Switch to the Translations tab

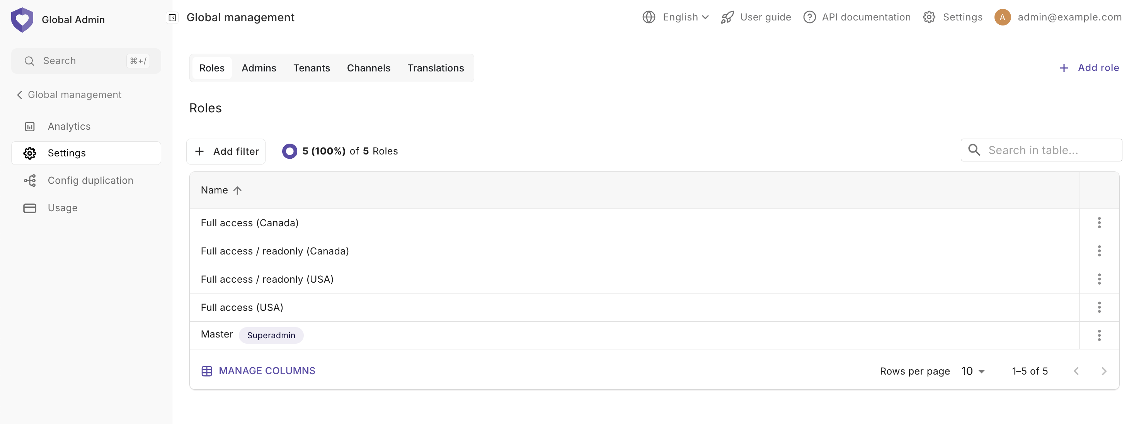click(435, 68)
